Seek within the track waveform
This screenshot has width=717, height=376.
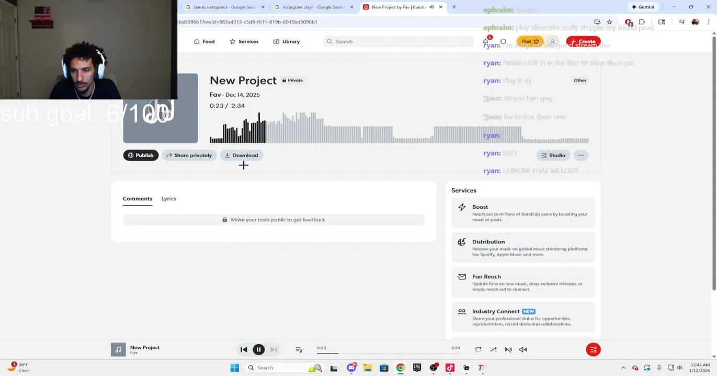pos(399,127)
